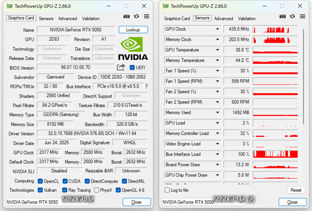Screen dimensions: 312x211
Task: Click the 38.8 °C temperature value
Action: [237, 50]
